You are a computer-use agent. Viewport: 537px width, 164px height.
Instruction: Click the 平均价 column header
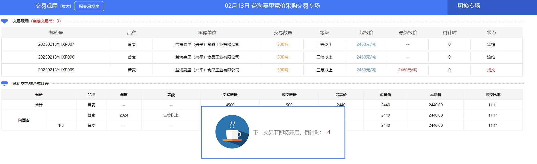[x=436, y=95]
